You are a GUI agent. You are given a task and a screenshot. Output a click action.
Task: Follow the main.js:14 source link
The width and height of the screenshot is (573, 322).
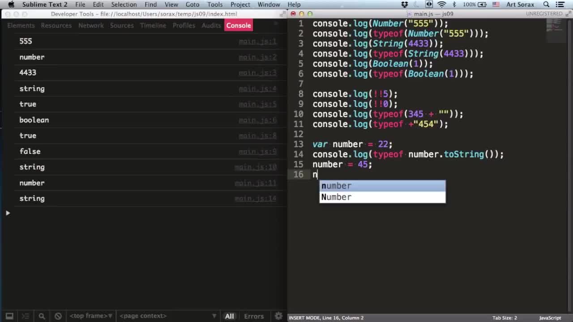pyautogui.click(x=256, y=199)
